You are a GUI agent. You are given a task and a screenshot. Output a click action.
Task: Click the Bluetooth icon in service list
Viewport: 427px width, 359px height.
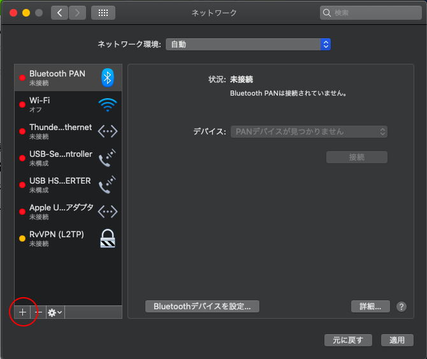(x=108, y=78)
